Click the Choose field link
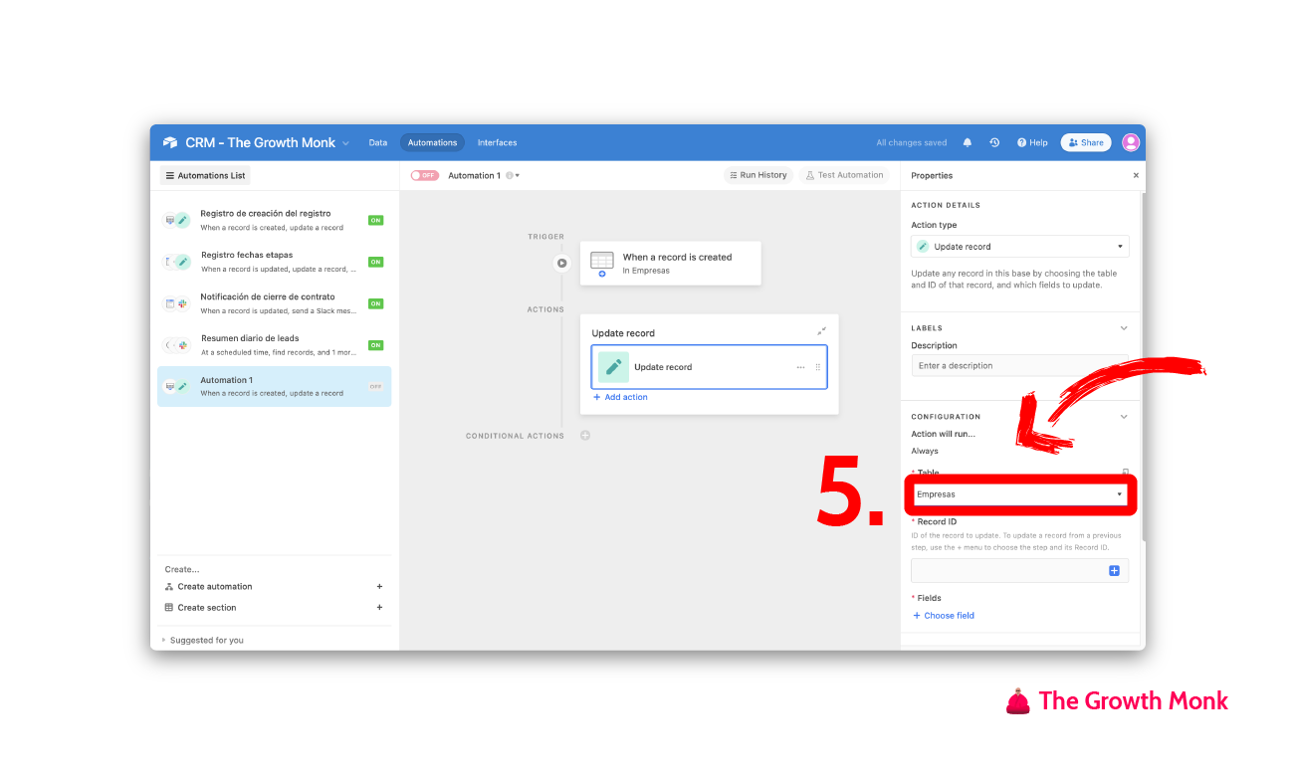This screenshot has width=1295, height=777. coord(944,615)
